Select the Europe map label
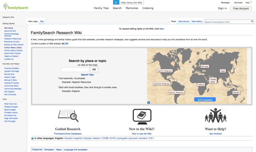 coord(205,67)
